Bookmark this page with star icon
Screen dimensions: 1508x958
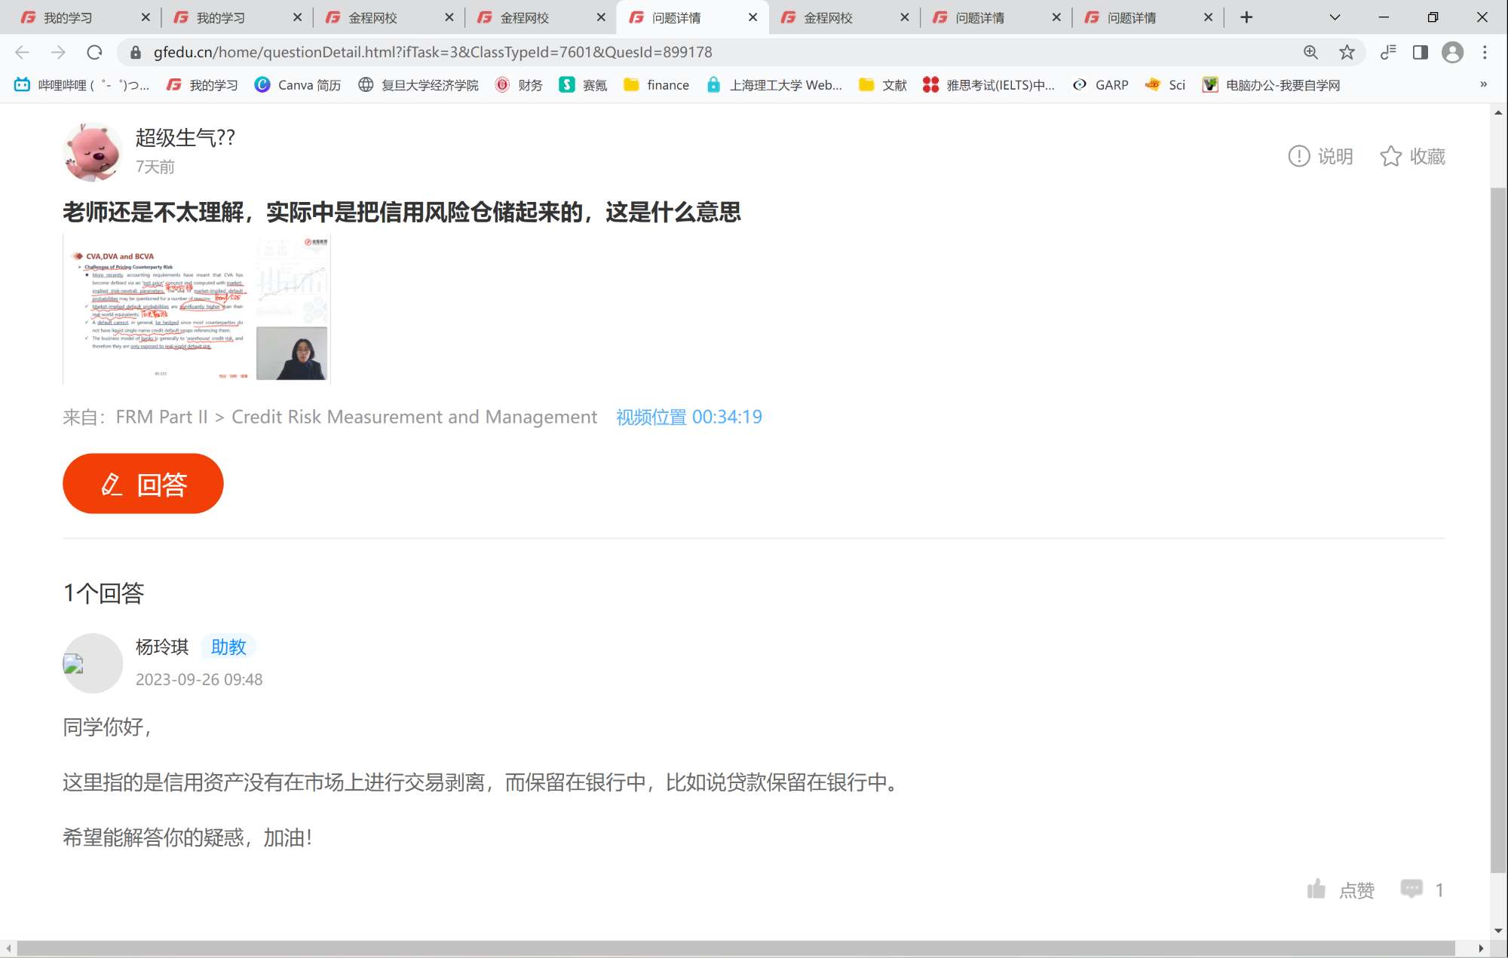tap(1347, 52)
